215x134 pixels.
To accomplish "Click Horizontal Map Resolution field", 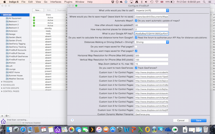I will (151, 56).
